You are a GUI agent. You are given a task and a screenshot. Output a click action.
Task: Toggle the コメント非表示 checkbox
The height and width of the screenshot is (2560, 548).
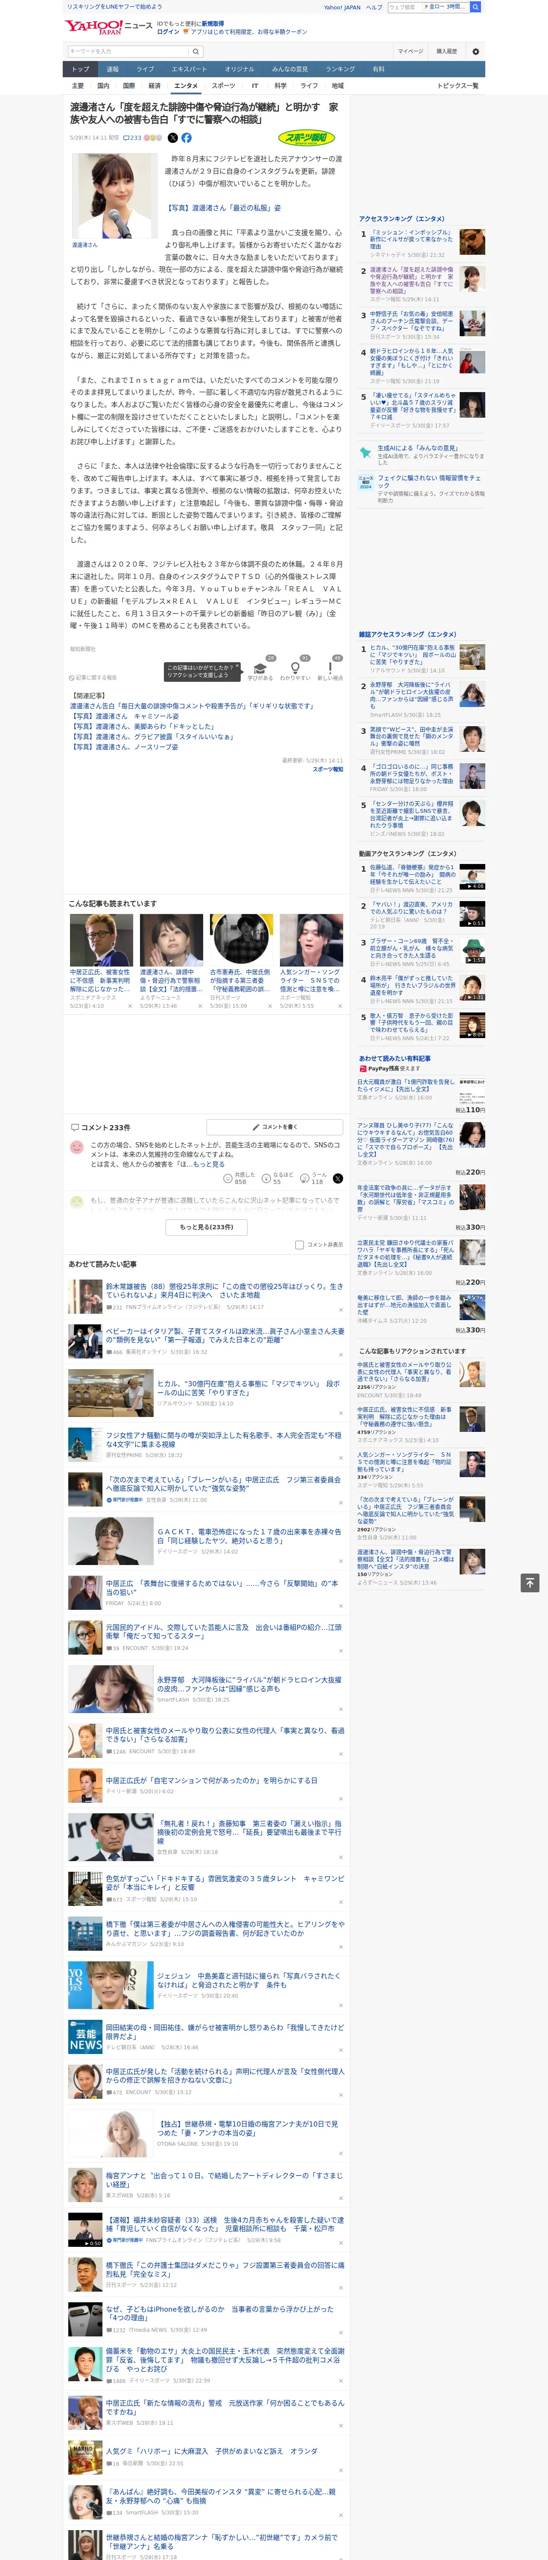pos(299,1244)
